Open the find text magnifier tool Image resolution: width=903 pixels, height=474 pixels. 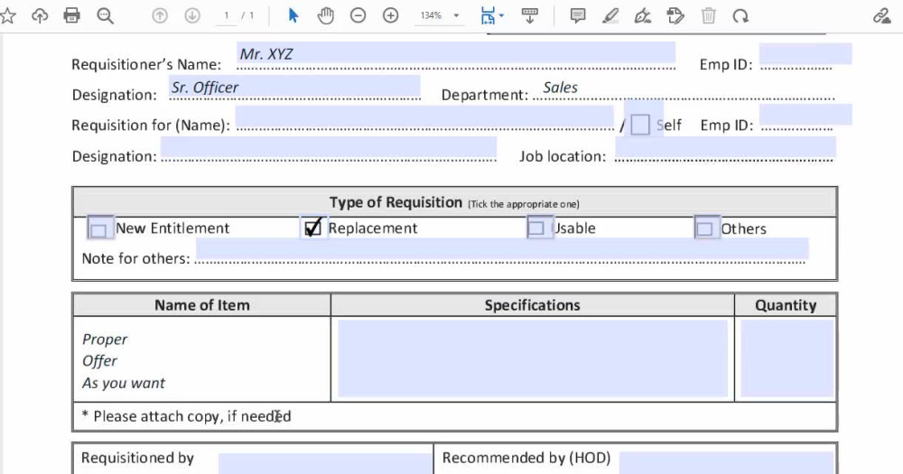point(105,15)
